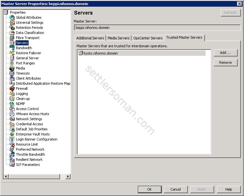Click the Global Attributes icon
Viewport: 244px width, 196px height.
point(12,17)
